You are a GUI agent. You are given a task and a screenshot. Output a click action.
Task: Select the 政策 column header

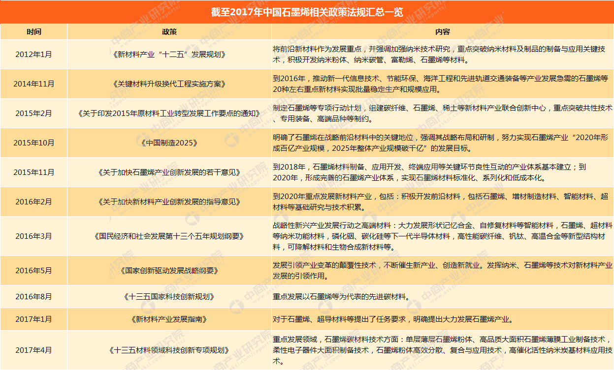[x=169, y=32]
